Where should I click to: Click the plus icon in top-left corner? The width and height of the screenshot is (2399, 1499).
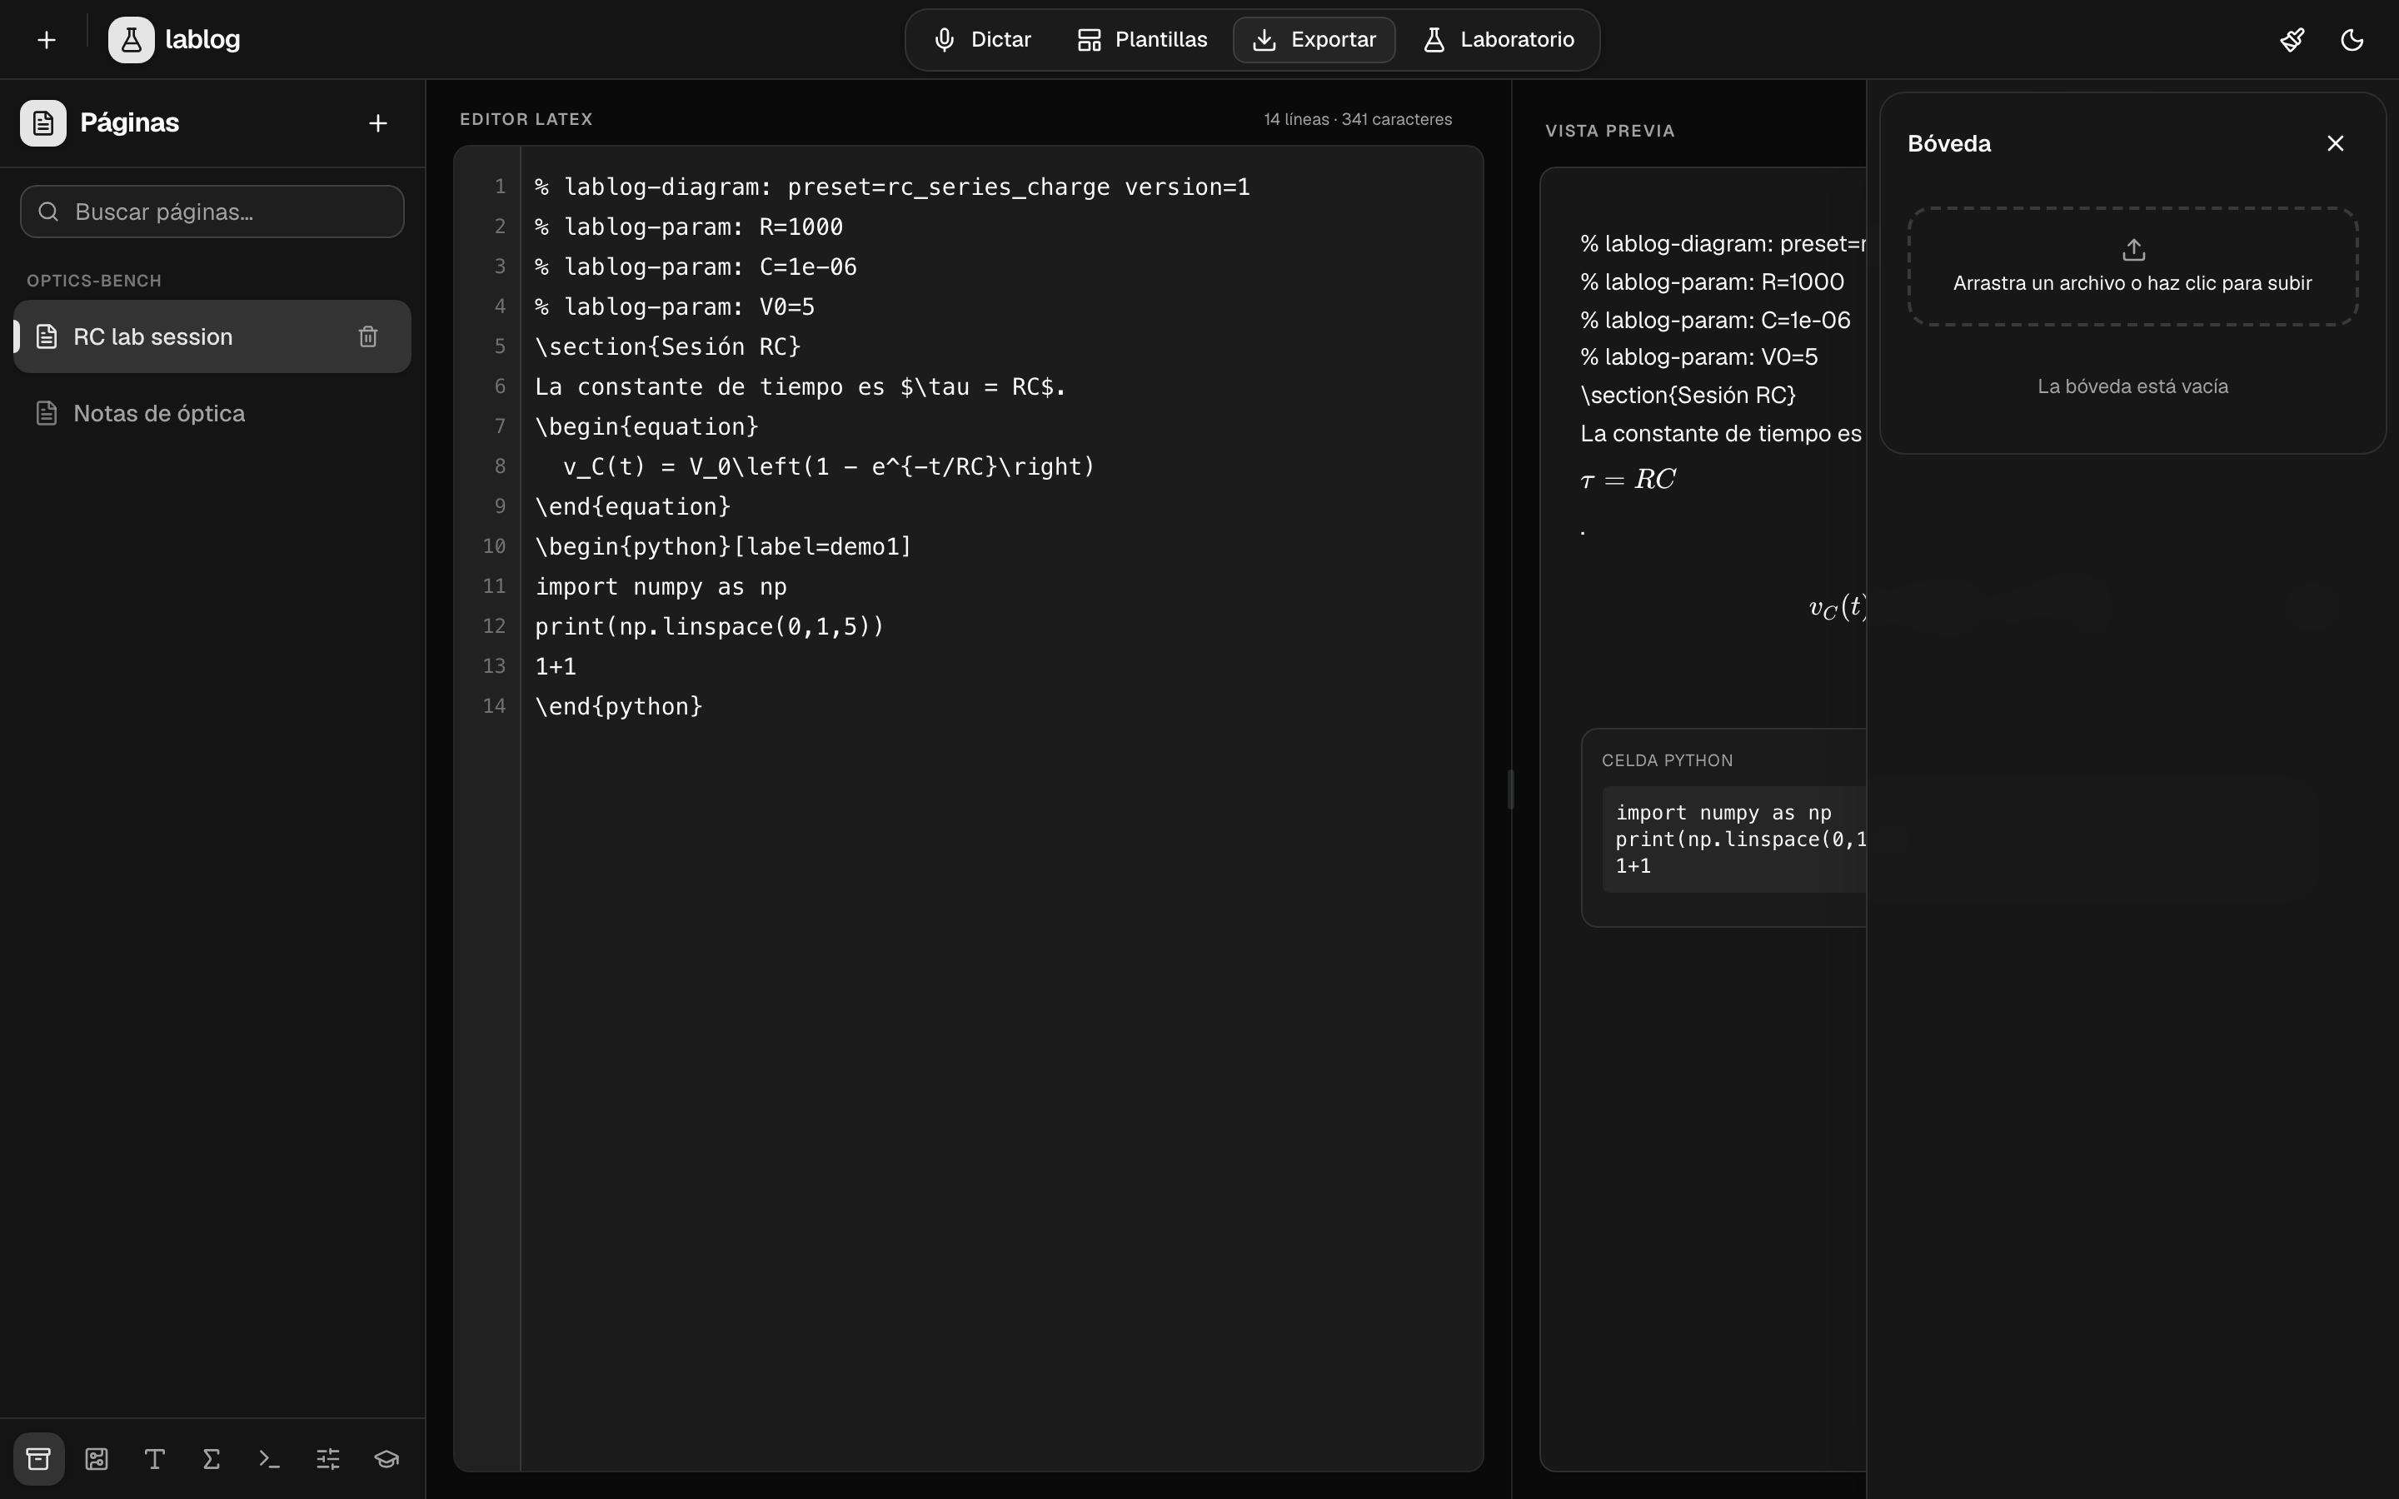(x=47, y=40)
